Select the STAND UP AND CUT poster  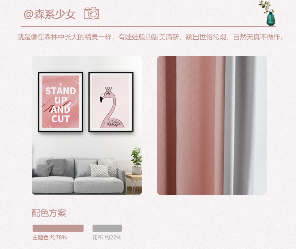point(61,102)
